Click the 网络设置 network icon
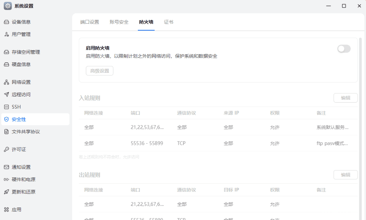This screenshot has width=366, height=220. [x=6, y=82]
